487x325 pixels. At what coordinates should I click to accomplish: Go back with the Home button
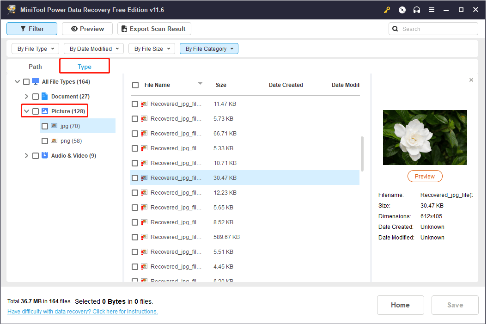click(400, 305)
